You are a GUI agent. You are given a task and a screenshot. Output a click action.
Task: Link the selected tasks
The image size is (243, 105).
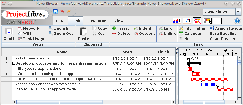(x=165, y=28)
